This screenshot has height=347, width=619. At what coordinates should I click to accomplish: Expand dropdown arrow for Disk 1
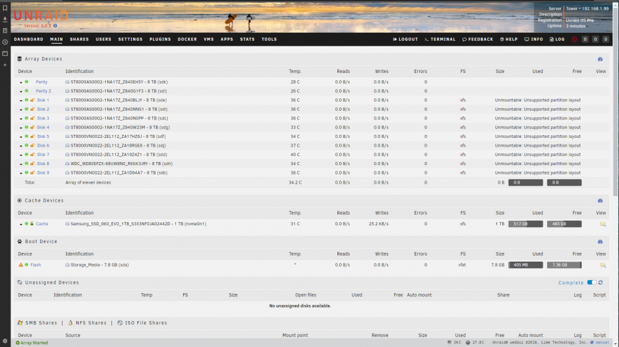pos(21,101)
